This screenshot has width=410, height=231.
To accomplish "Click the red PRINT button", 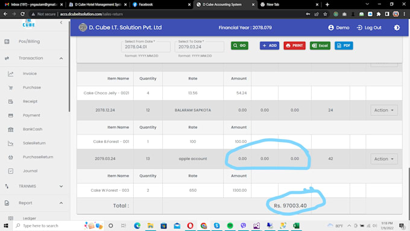I will [294, 45].
